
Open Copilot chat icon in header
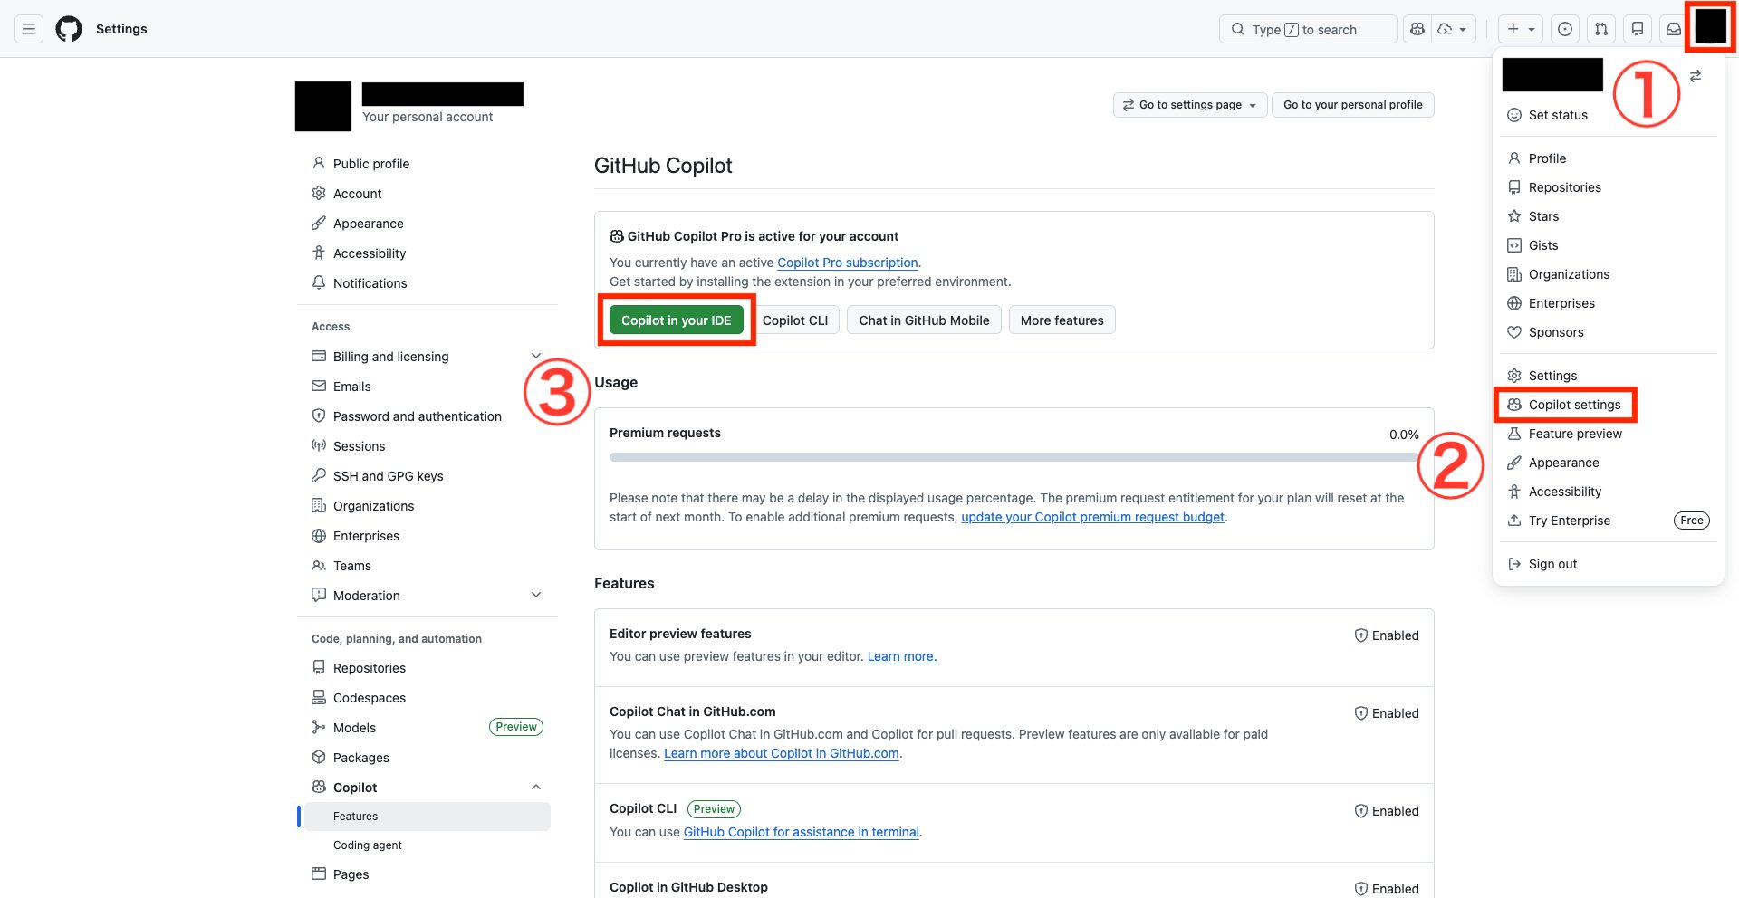[1417, 29]
